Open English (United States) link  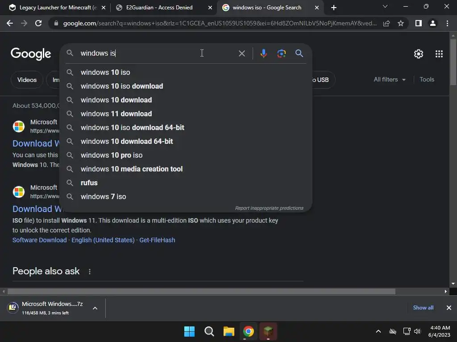tap(103, 240)
